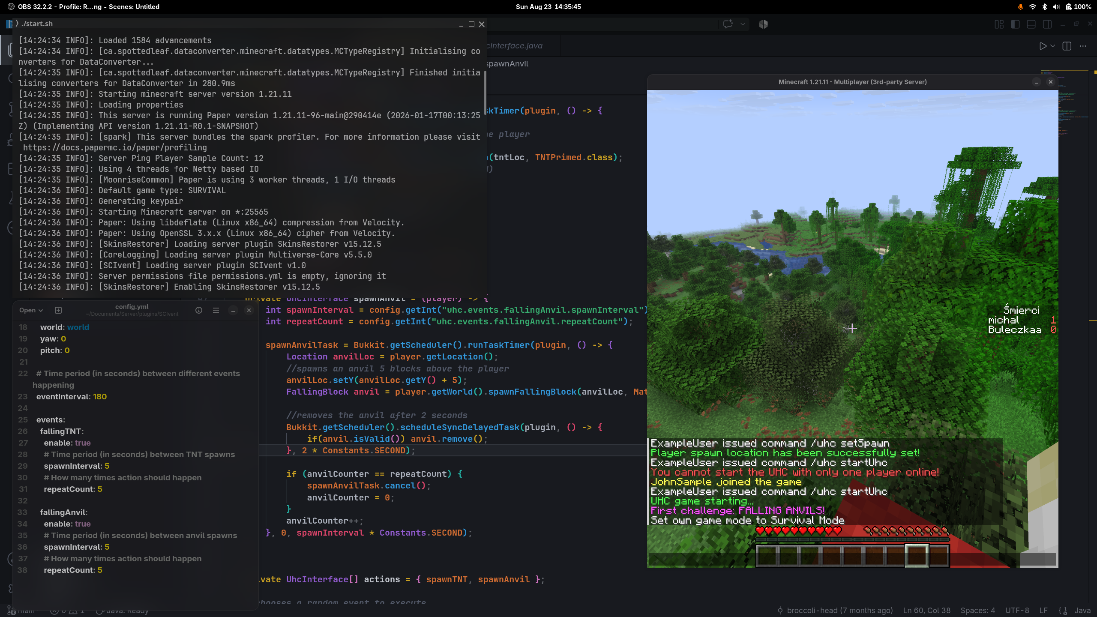Go to line via Ln 60, Col 38
The image size is (1097, 617).
(926, 611)
